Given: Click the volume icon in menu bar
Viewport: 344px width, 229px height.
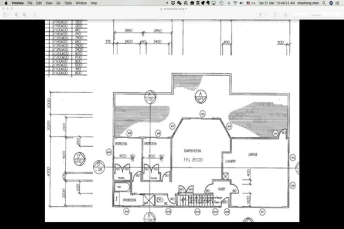Looking at the screenshot, I should coord(242,3).
